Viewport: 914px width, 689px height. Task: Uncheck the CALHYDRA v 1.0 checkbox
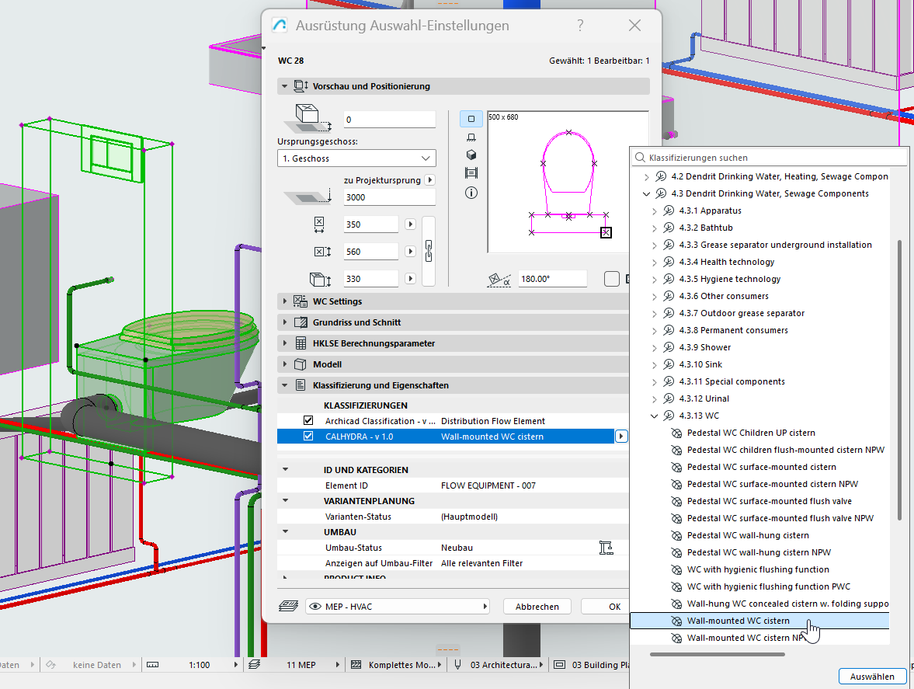tap(308, 437)
